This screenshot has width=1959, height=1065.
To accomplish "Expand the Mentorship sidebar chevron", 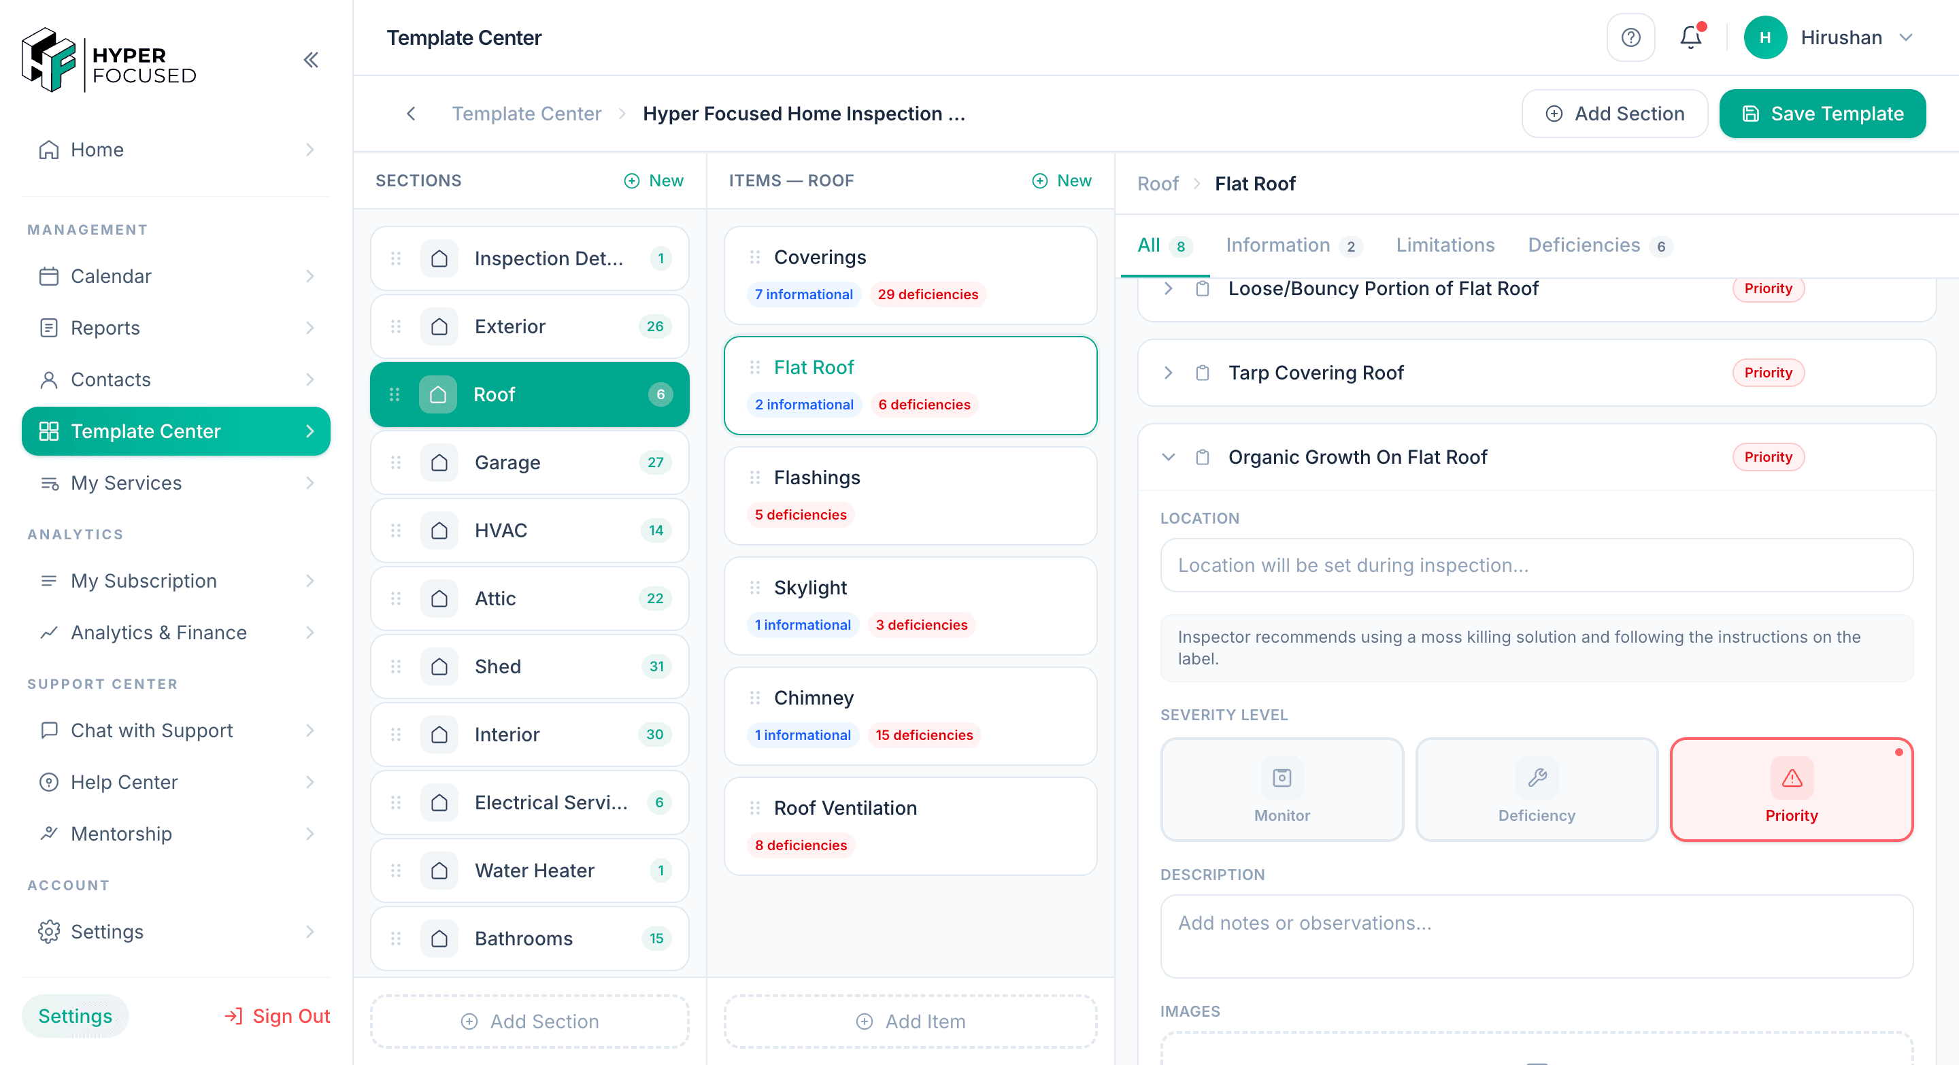I will coord(309,834).
